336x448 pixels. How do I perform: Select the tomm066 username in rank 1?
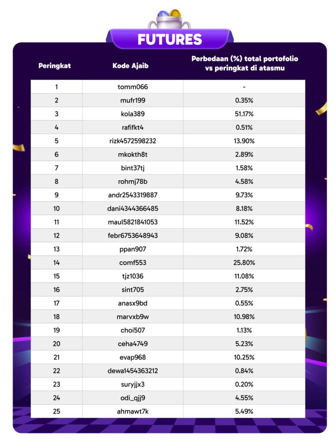point(133,87)
